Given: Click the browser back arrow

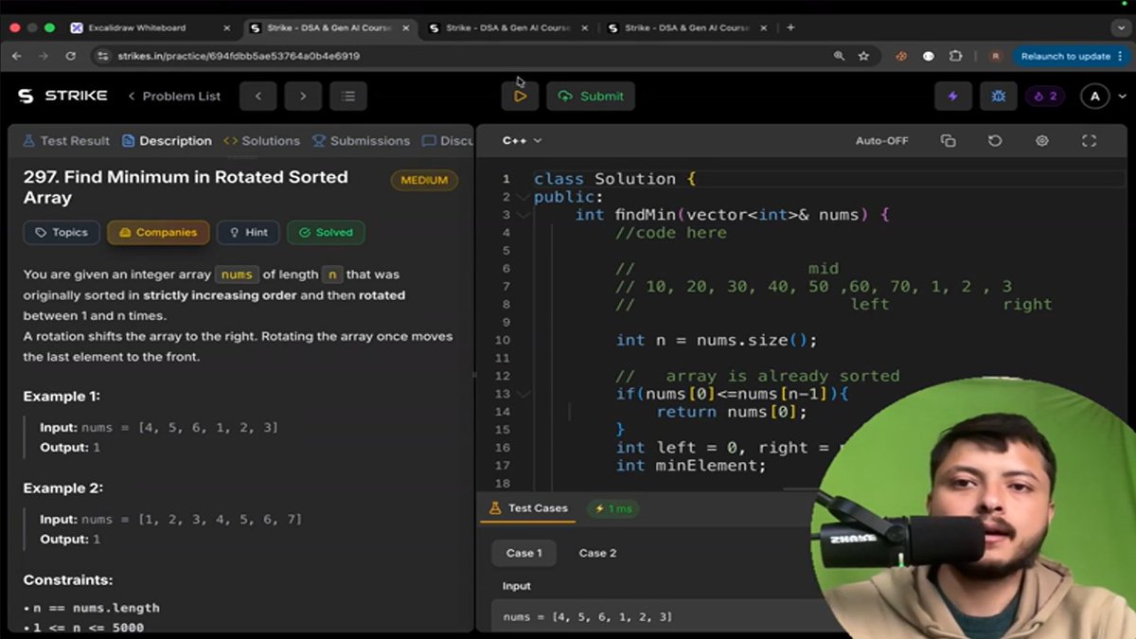Looking at the screenshot, I should (x=16, y=56).
